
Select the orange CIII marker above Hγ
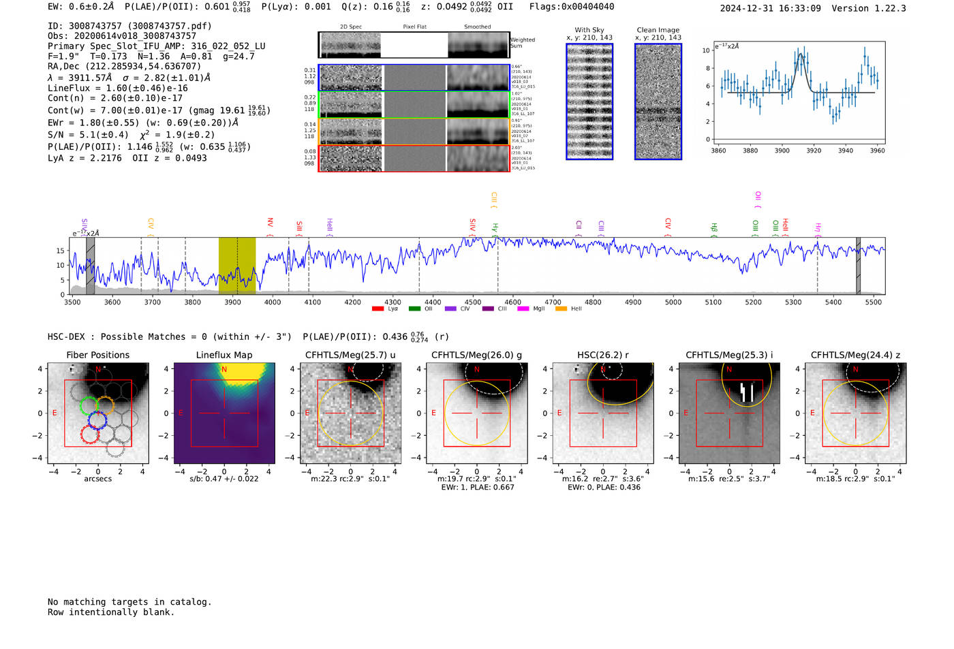494,200
